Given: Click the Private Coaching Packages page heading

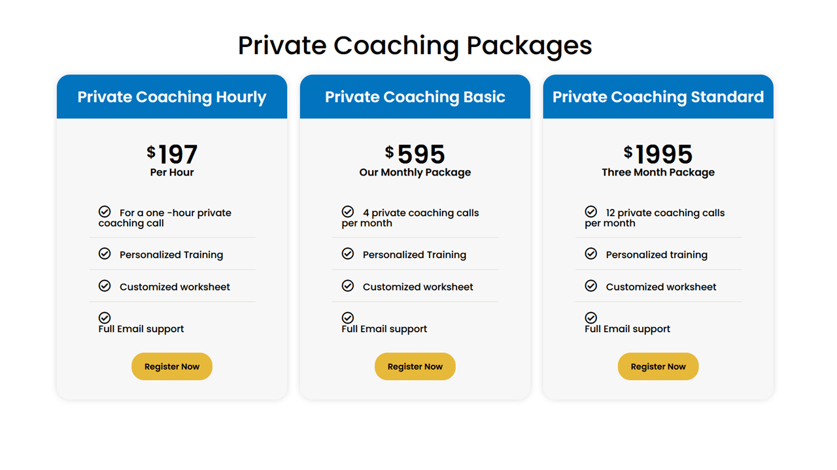Looking at the screenshot, I should [415, 46].
